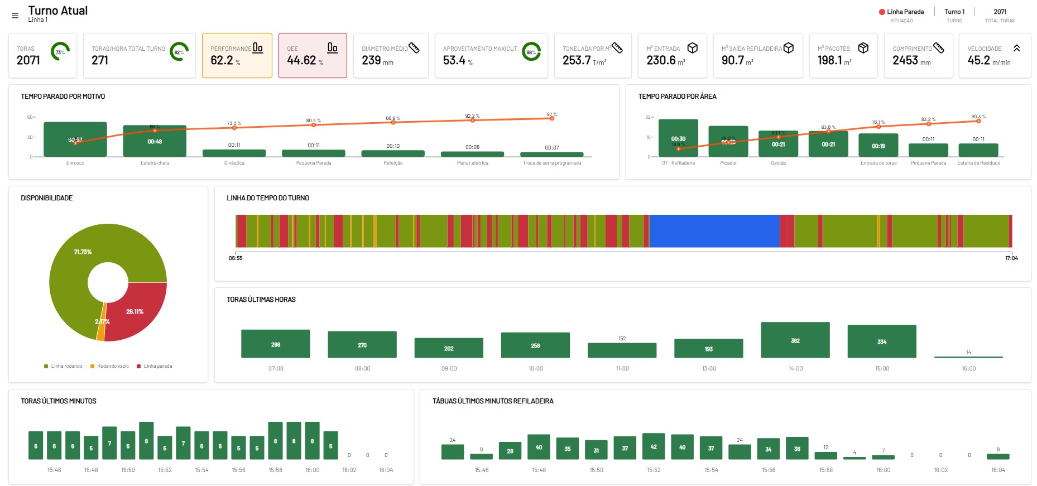1037x486 pixels.
Task: Click the 06:55 timeline start label
Action: coord(236,258)
